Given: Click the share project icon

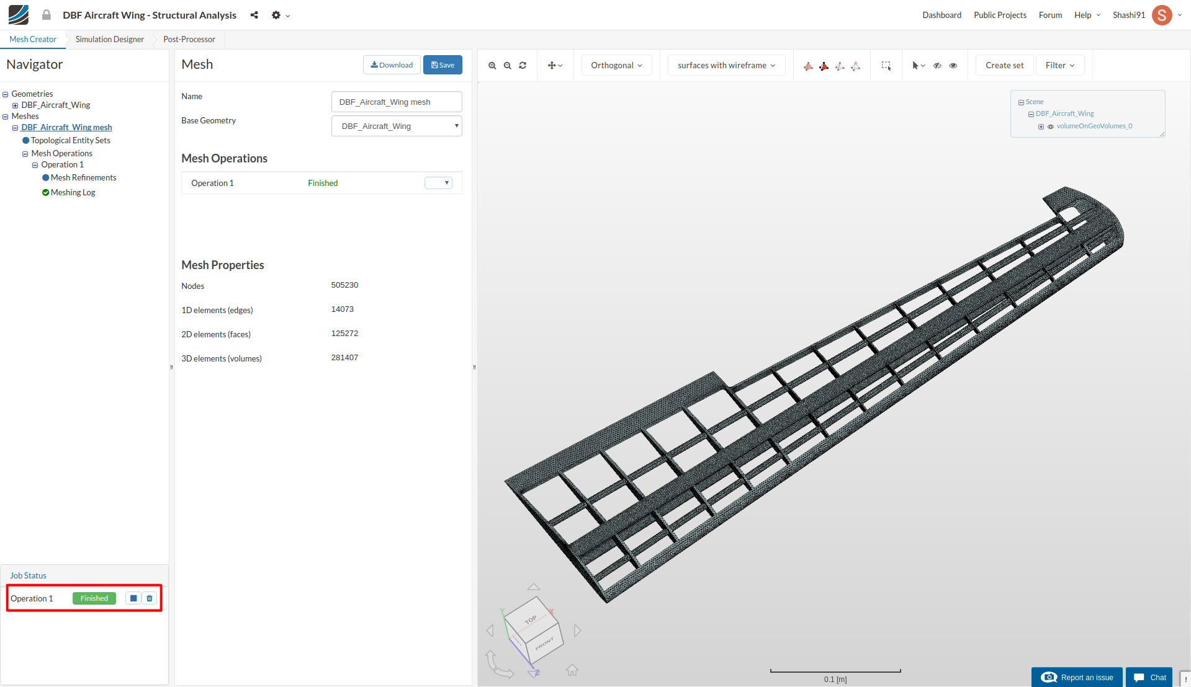Looking at the screenshot, I should (x=254, y=15).
